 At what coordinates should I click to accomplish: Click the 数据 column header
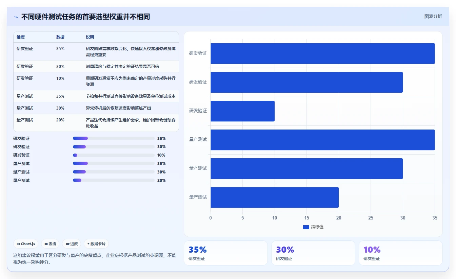[x=60, y=37]
